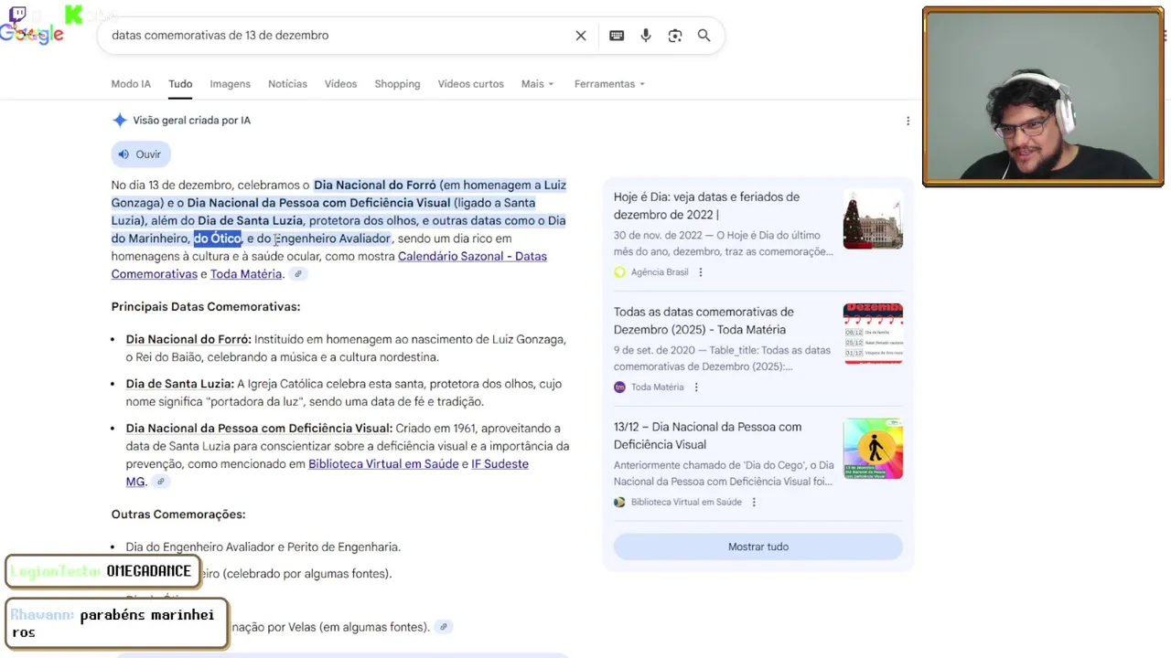Switch to the Shopping tab
This screenshot has width=1171, height=658.
[x=397, y=84]
